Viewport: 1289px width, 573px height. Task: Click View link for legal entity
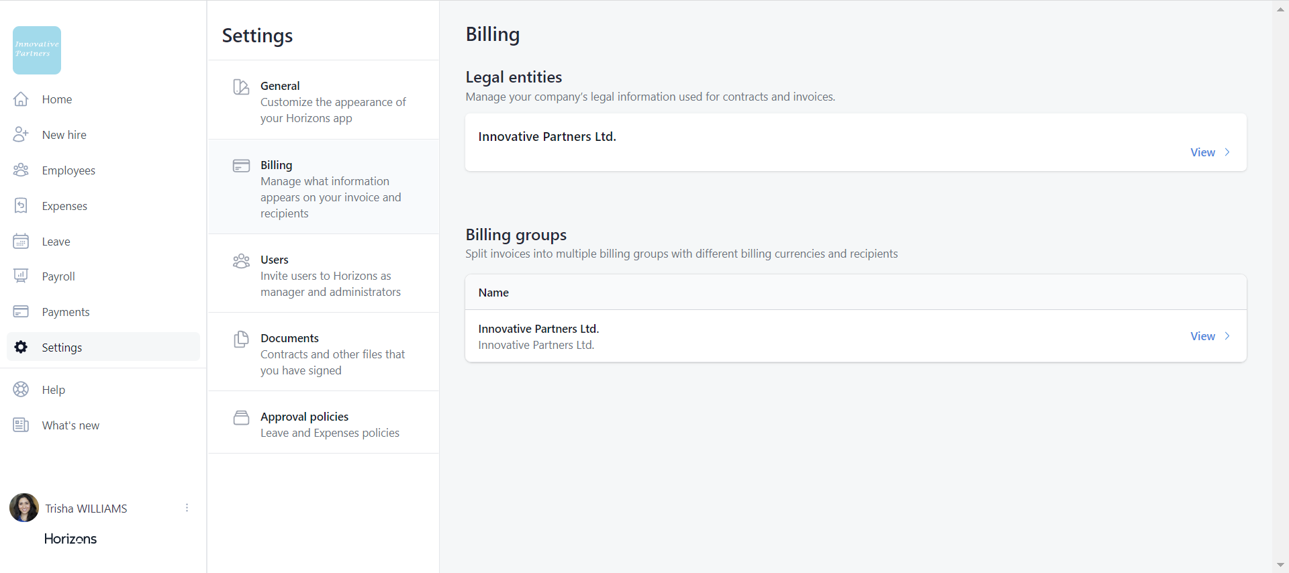(x=1202, y=152)
